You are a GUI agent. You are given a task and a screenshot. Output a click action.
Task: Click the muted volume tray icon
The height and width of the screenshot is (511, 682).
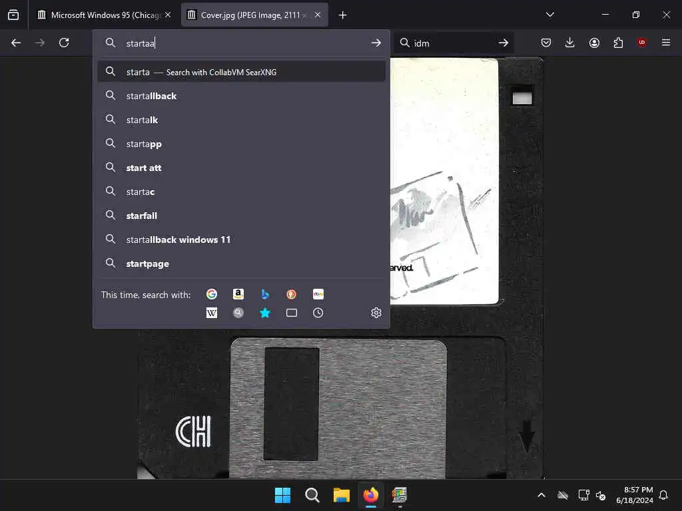point(601,495)
